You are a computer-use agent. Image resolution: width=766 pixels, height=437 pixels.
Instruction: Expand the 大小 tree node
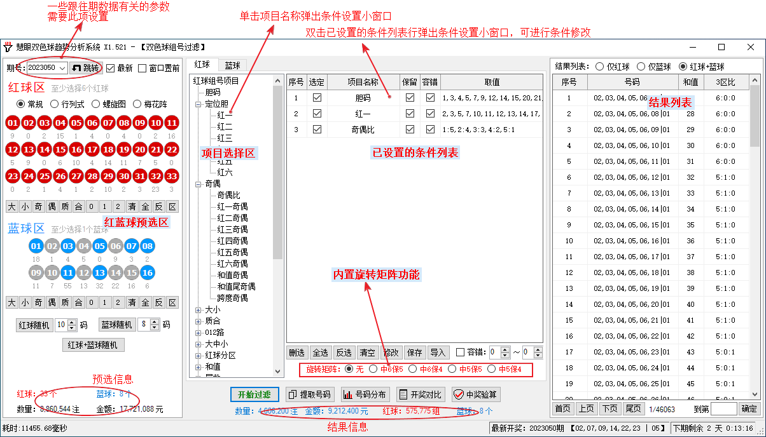point(198,309)
